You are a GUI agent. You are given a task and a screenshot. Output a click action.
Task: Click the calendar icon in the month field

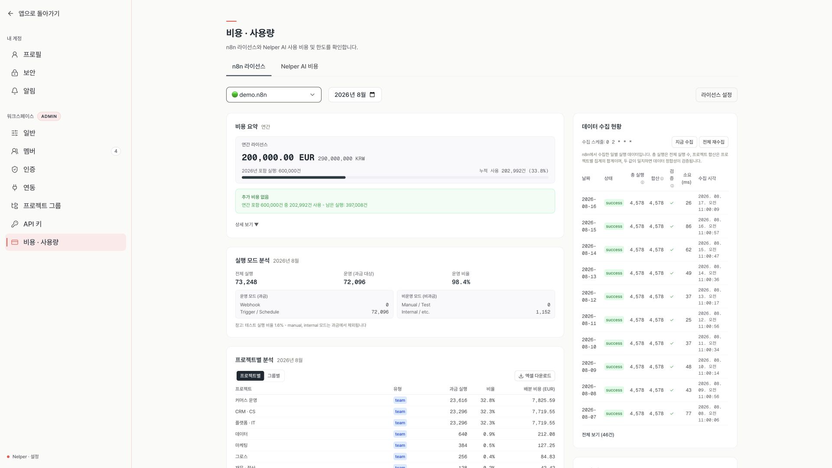(372, 95)
